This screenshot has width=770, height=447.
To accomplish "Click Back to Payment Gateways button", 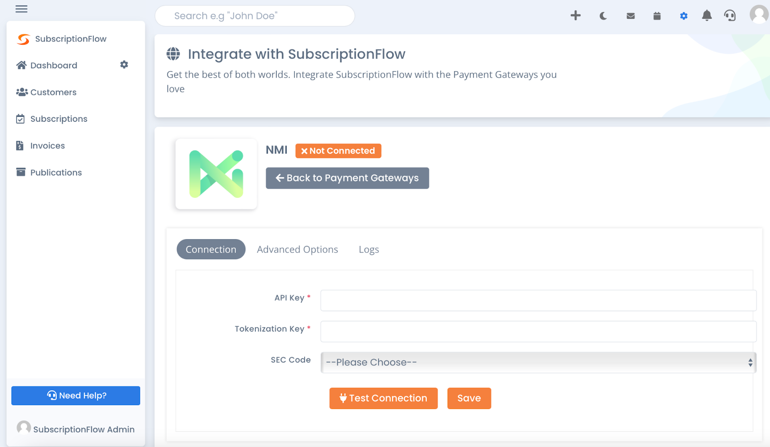I will click(347, 178).
